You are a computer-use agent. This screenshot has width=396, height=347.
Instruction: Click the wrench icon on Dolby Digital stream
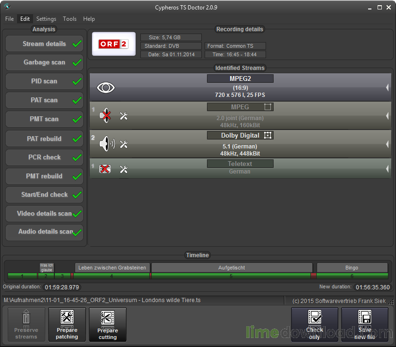point(124,145)
